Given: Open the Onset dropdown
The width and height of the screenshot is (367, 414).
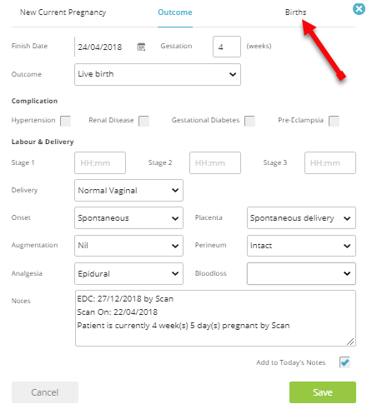Looking at the screenshot, I should coord(128,217).
